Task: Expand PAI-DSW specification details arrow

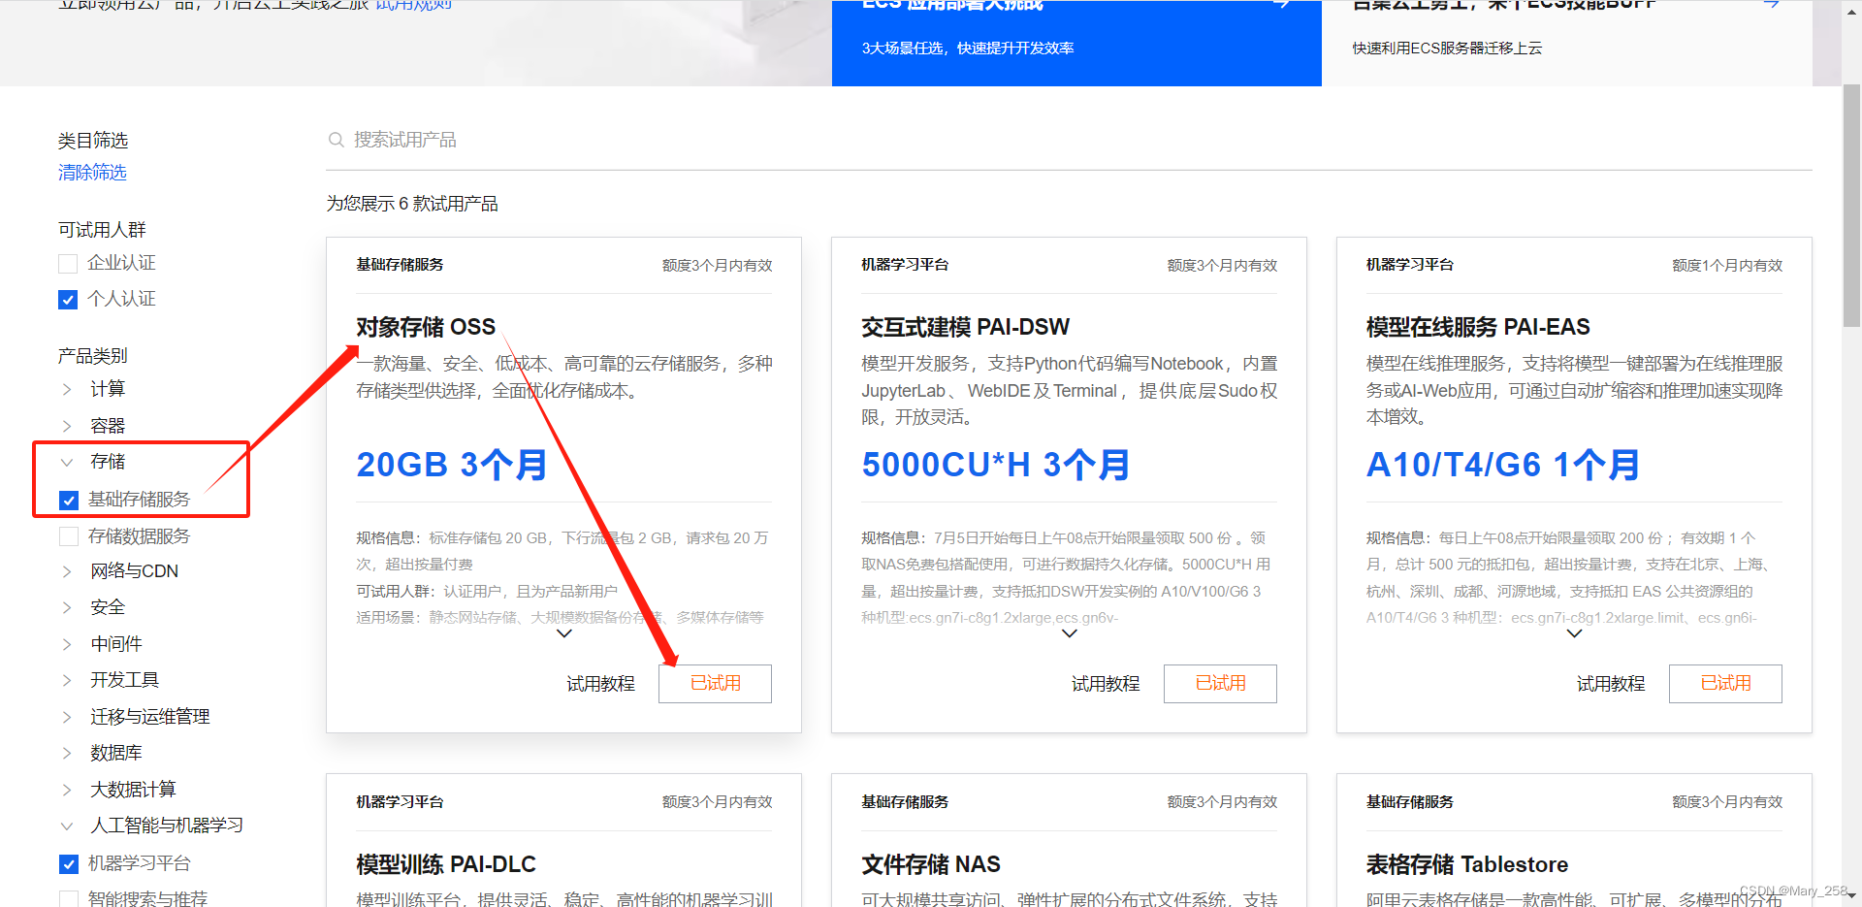Action: click(x=1069, y=632)
